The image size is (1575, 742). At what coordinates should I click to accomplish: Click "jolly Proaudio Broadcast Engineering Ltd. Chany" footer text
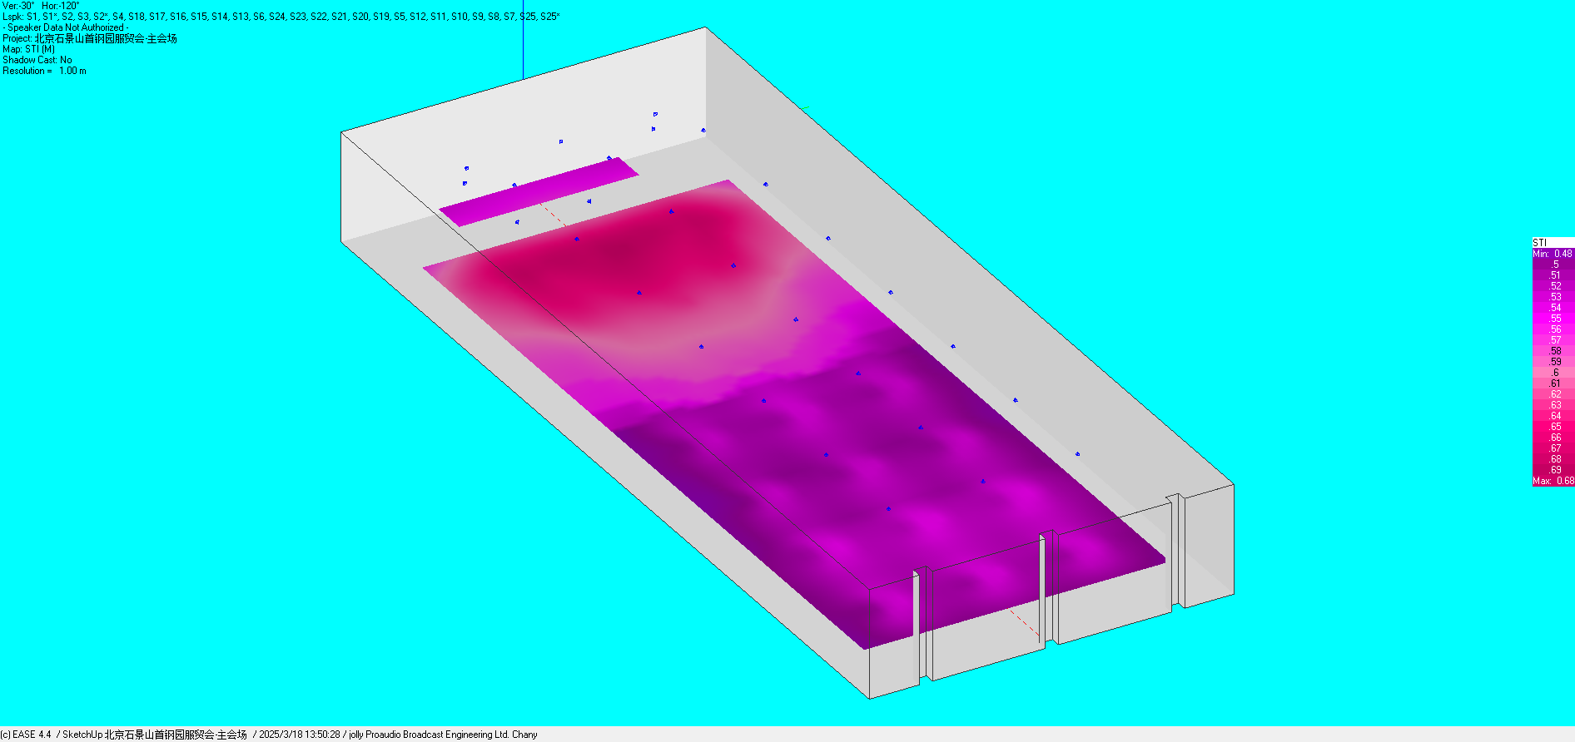pos(443,735)
